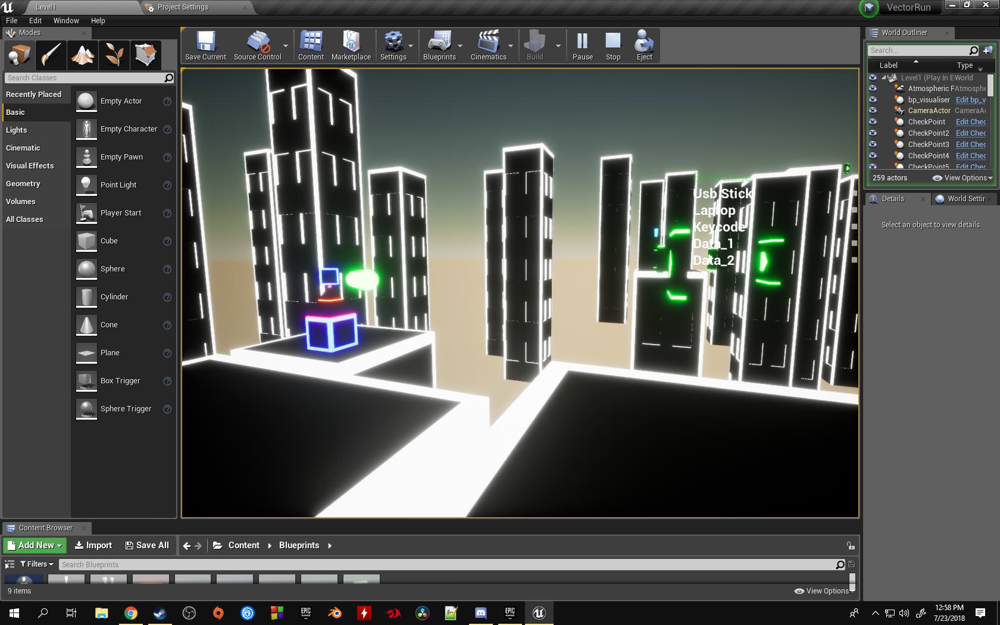Open World Outliner View Options
The height and width of the screenshot is (625, 1000).
tap(962, 178)
